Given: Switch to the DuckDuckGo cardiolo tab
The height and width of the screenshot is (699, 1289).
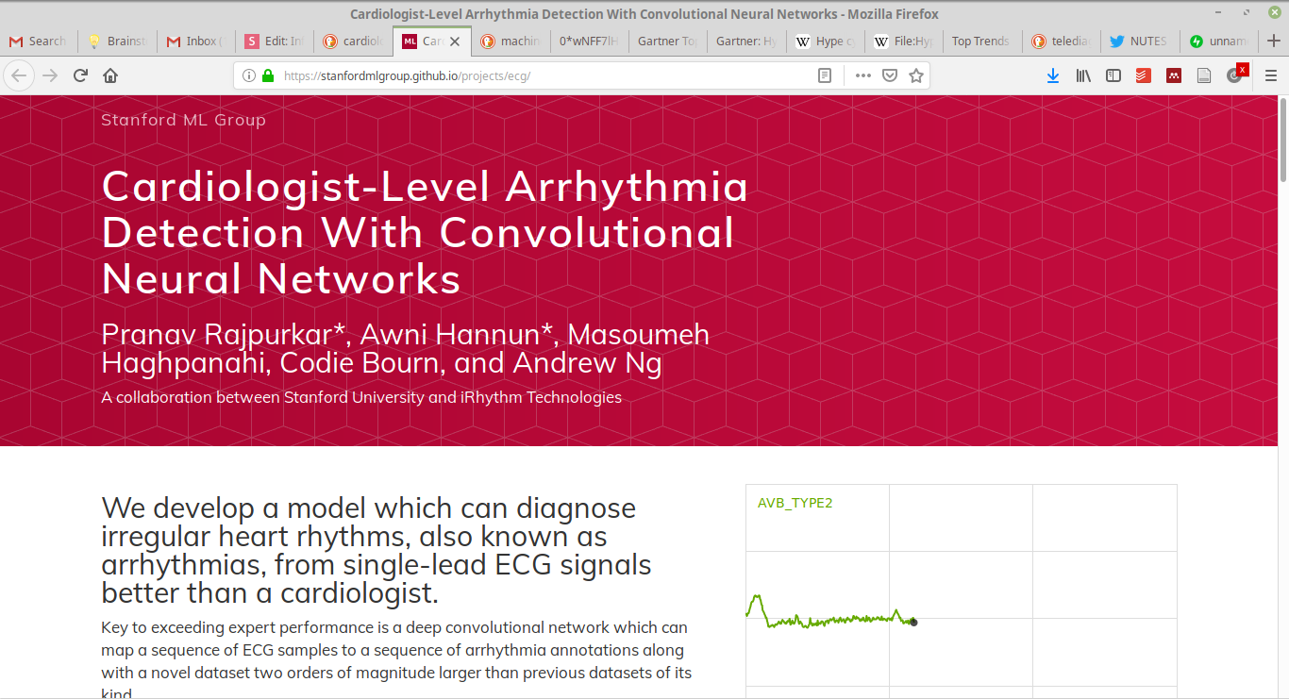Looking at the screenshot, I should [x=354, y=42].
